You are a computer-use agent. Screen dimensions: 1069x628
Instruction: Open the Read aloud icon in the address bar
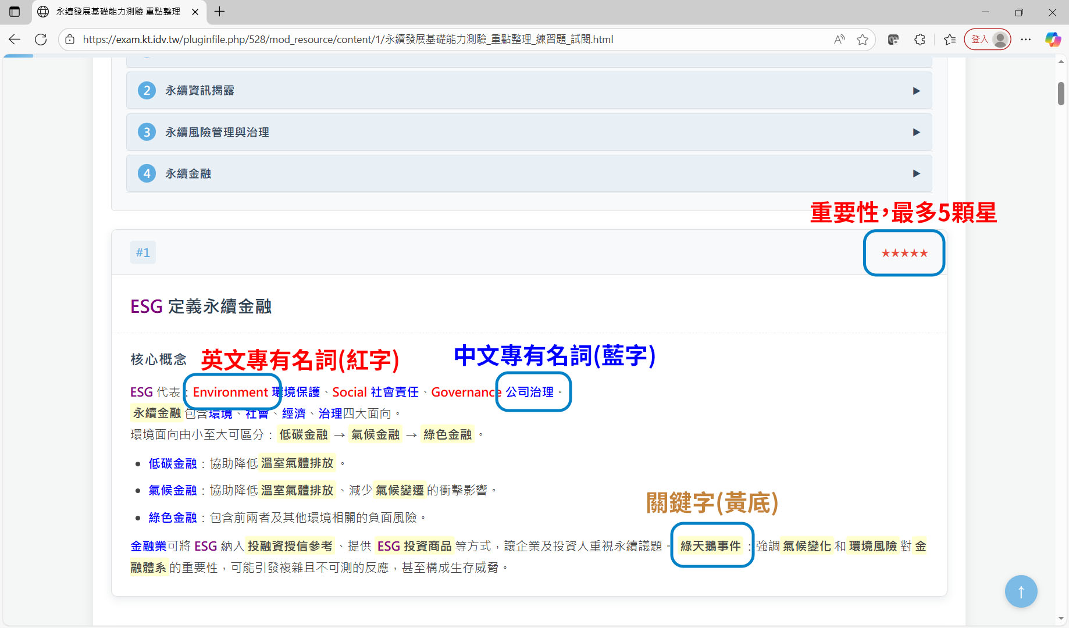839,40
